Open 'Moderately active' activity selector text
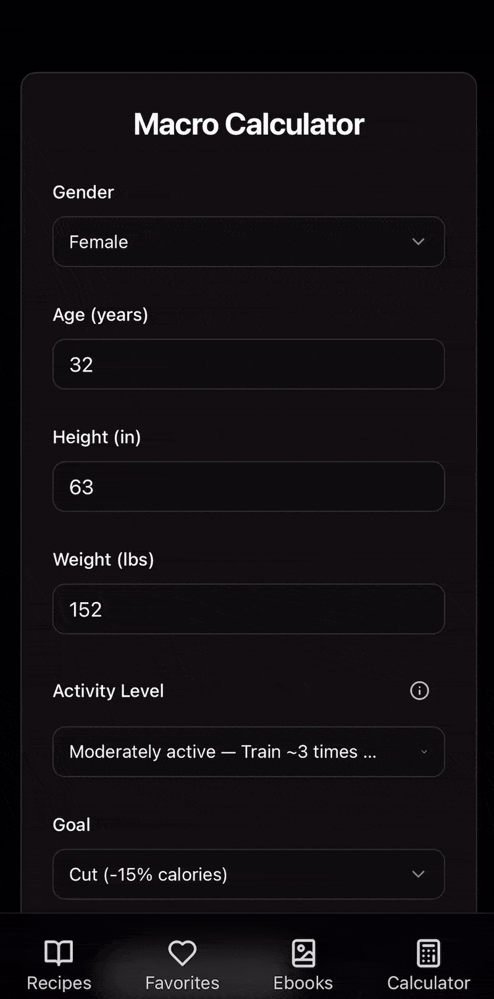494x999 pixels. coord(222,752)
